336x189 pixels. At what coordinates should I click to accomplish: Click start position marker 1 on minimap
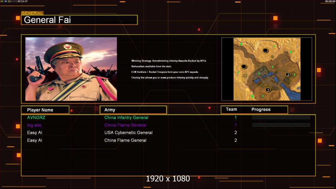[268, 90]
